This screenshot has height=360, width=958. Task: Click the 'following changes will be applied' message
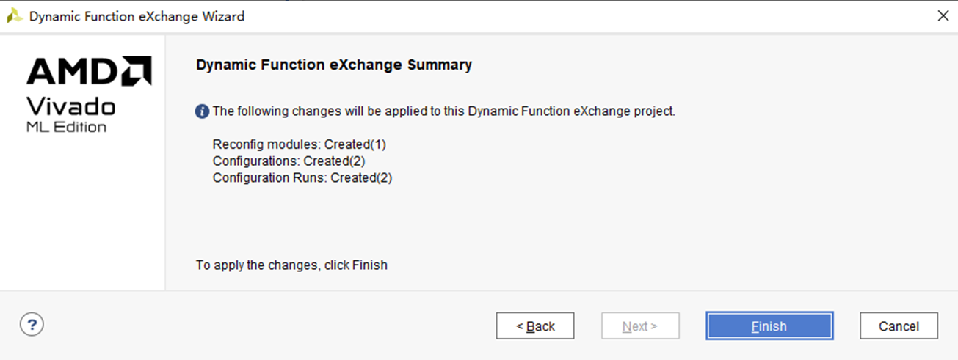pos(443,111)
